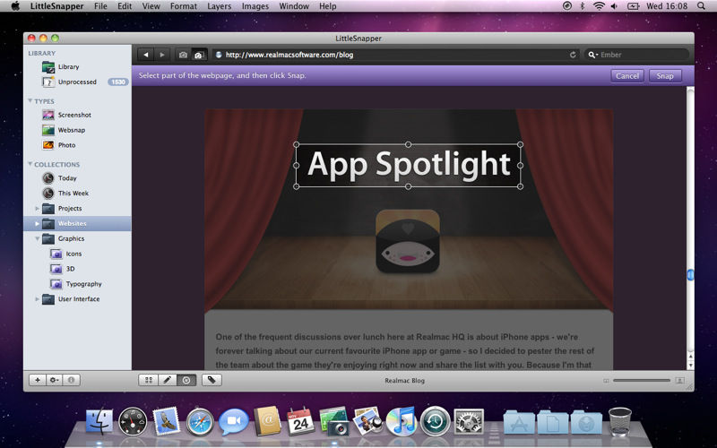717x448 pixels.
Task: Select the Screenshot type
Action: click(x=74, y=115)
